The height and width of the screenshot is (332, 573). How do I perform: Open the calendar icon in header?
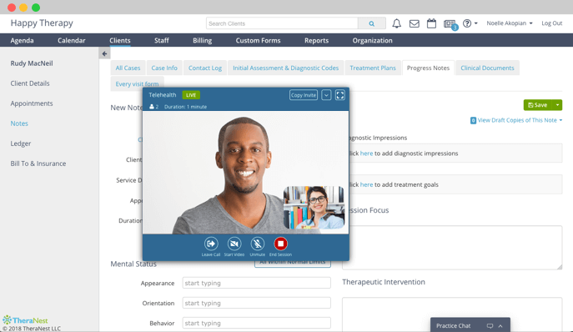431,23
